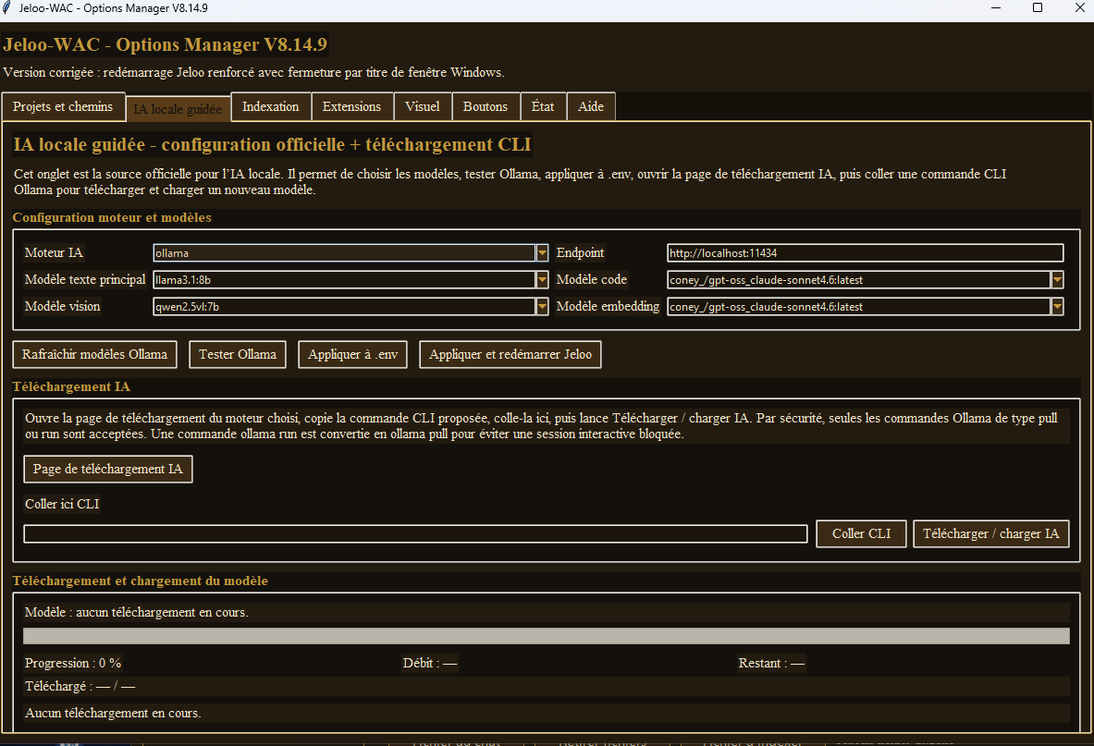Expand the Modèle texte principal dropdown arrow
This screenshot has width=1094, height=746.
[542, 279]
